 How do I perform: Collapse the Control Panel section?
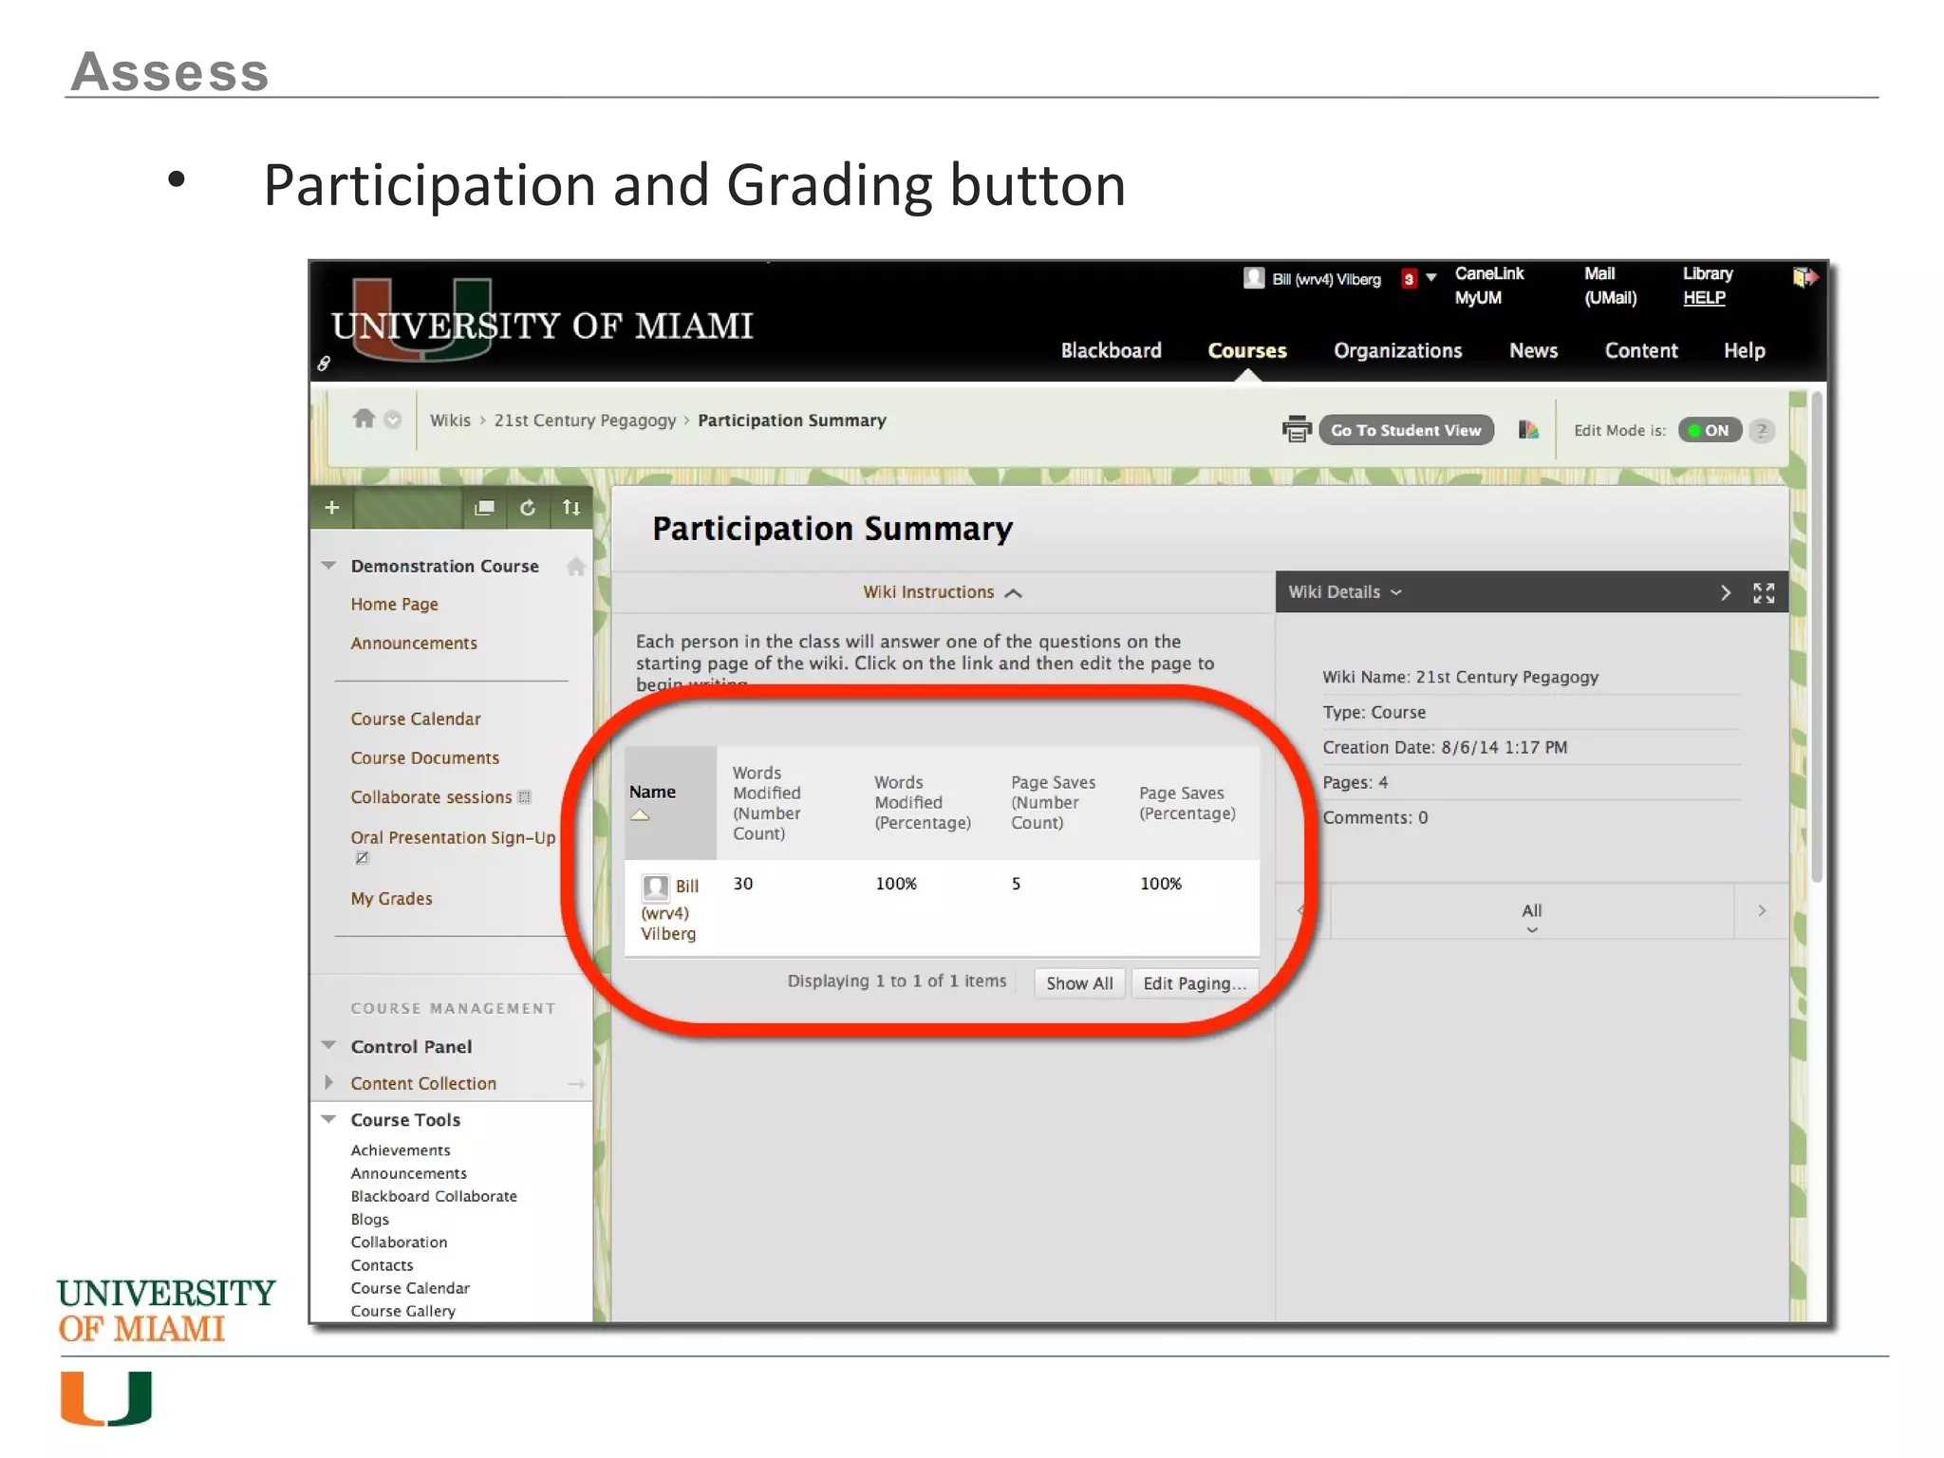click(329, 1046)
